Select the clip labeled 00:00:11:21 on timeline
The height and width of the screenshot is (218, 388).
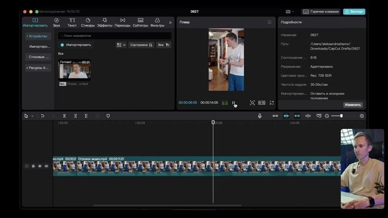(209, 166)
